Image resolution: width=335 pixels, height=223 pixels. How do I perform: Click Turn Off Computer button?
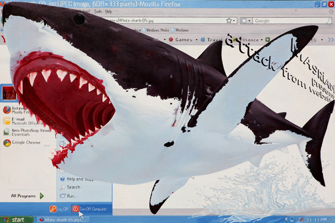click(89, 209)
